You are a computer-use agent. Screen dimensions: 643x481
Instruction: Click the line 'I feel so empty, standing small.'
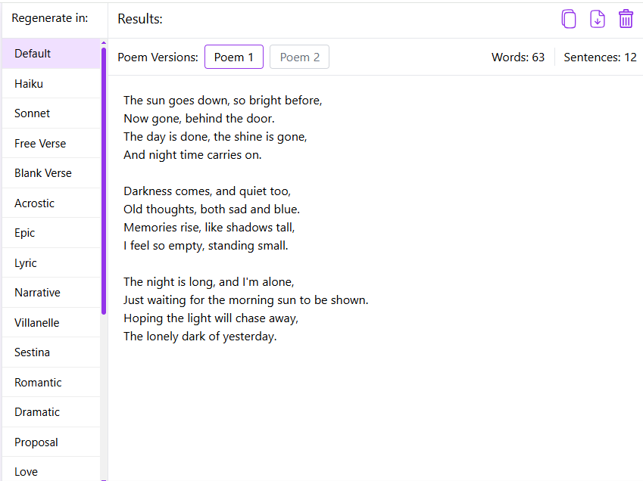206,246
